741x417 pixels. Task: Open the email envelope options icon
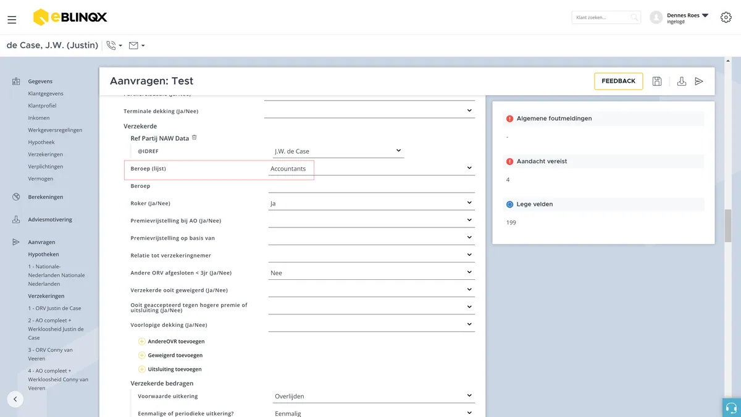133,45
